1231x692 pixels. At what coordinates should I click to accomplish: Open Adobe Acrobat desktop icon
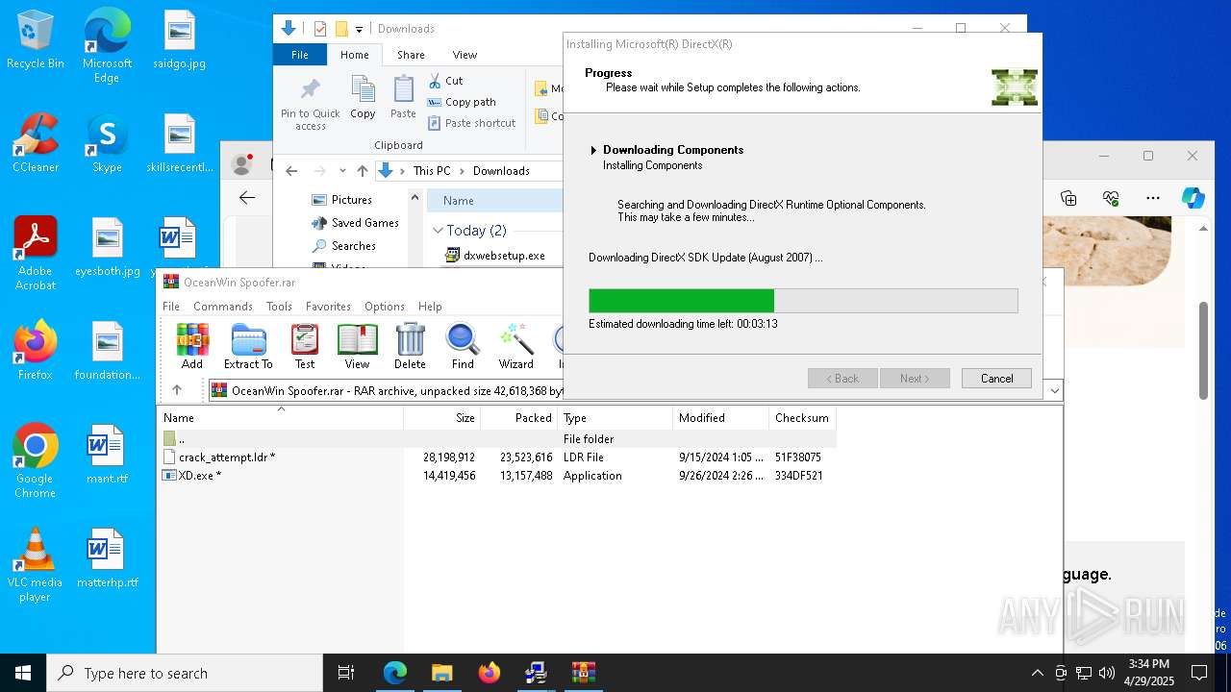pyautogui.click(x=36, y=254)
